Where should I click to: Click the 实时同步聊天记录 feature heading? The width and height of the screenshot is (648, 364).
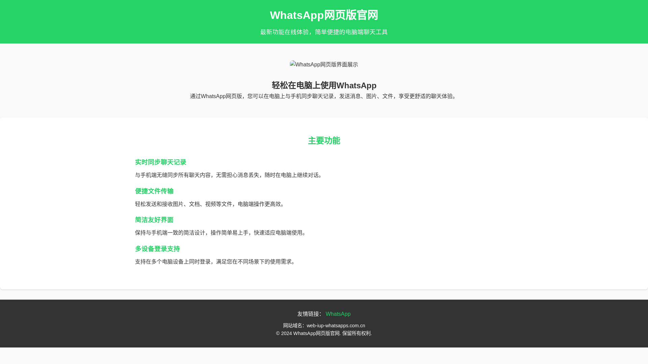(161, 162)
